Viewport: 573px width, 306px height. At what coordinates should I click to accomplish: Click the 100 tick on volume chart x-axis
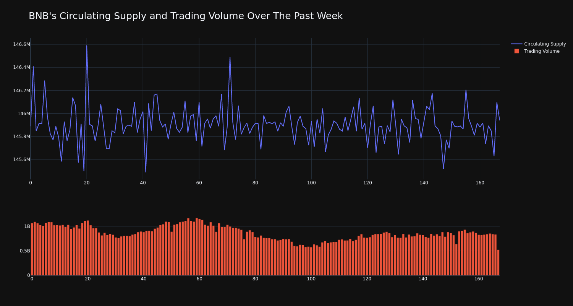click(x=311, y=279)
